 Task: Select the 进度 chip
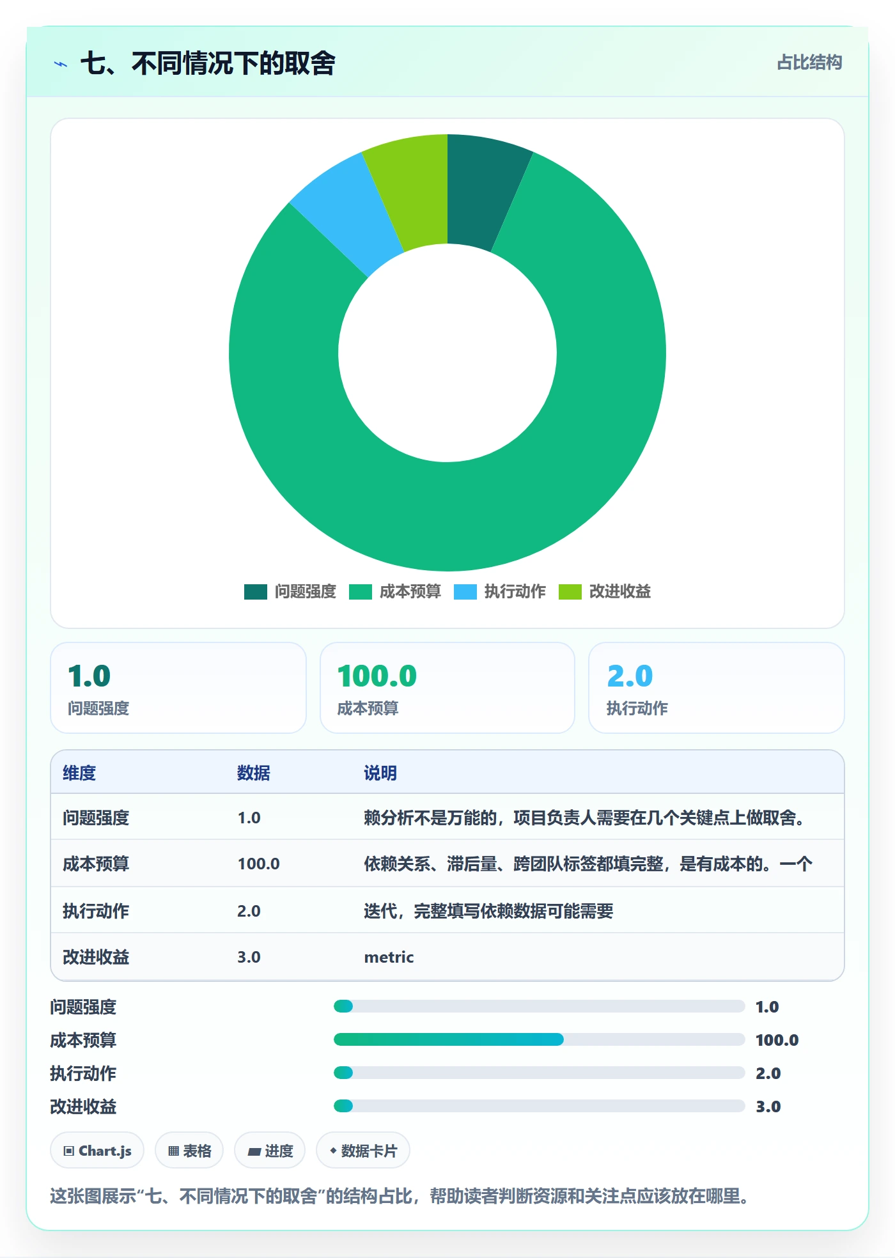270,1151
